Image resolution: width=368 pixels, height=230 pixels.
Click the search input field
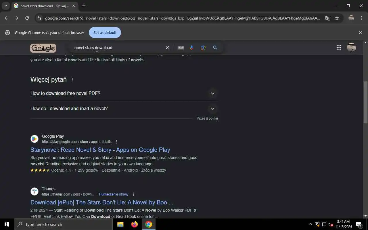click(x=118, y=48)
